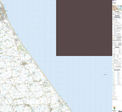
Task: Open the sample map thumbnail in the legend
Action: coord(117,8)
